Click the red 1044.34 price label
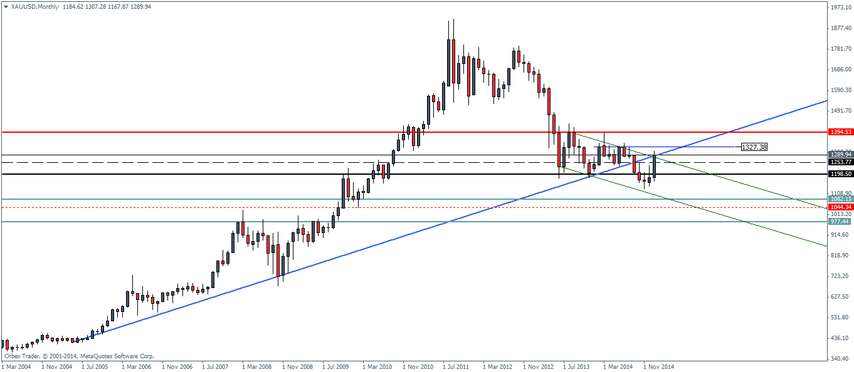 pos(840,207)
